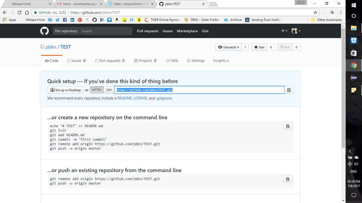Image resolution: width=362 pixels, height=203 pixels.
Task: Click the Twitter icon in the bookmarks bar
Action: click(57, 20)
